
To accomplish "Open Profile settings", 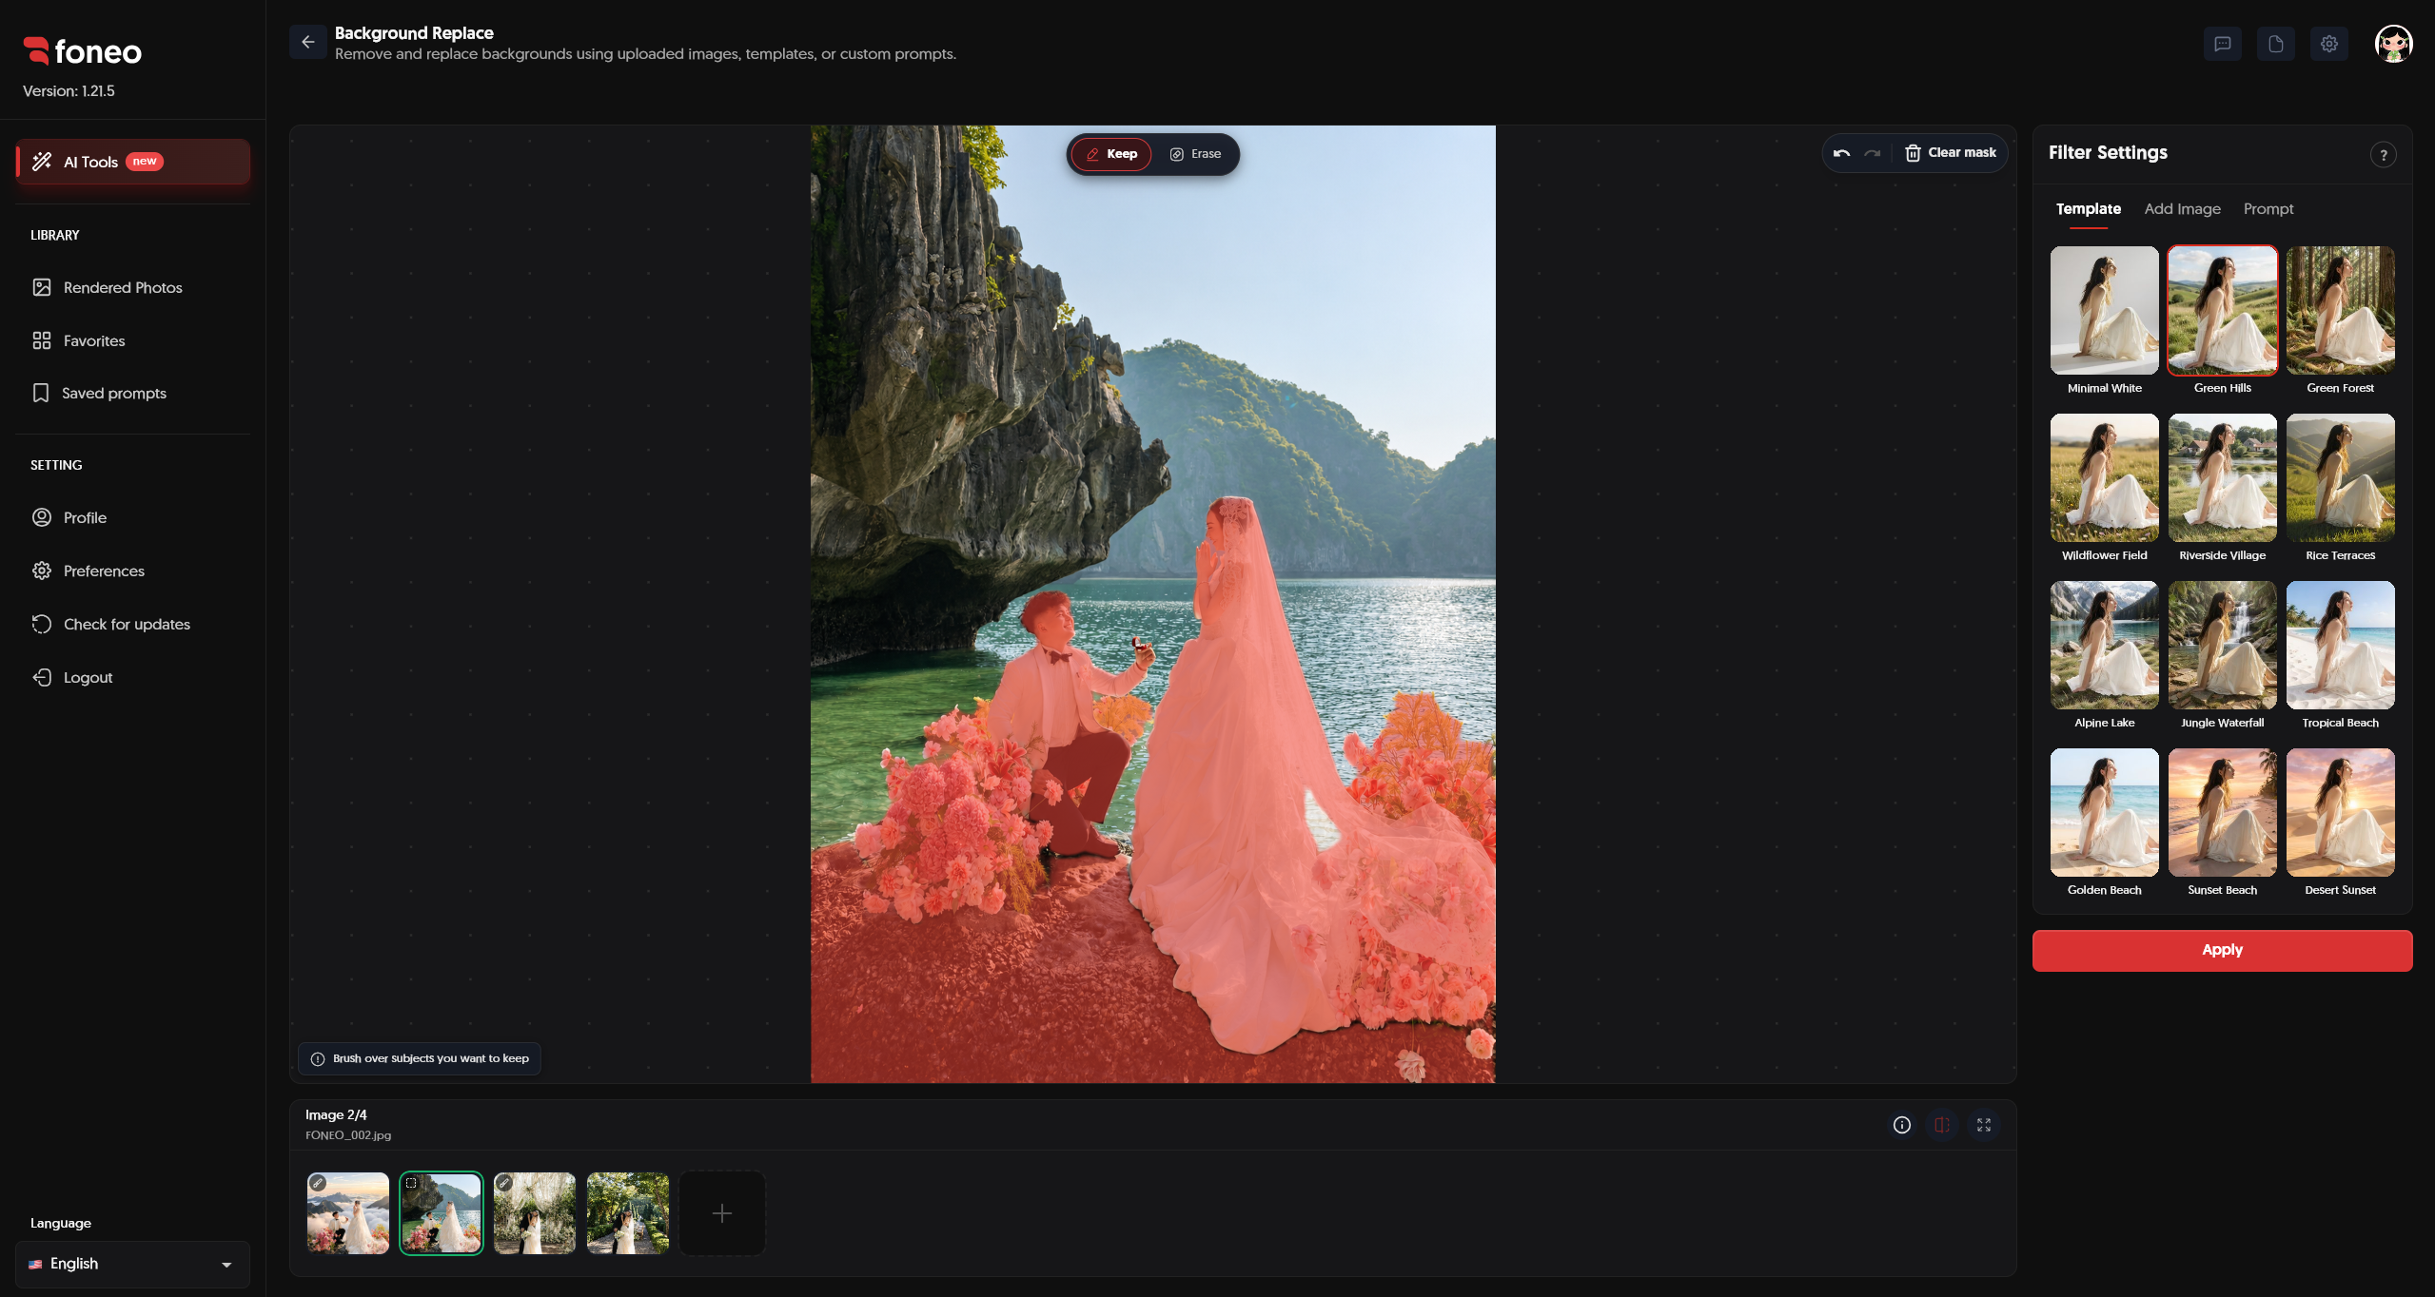I will 132,517.
